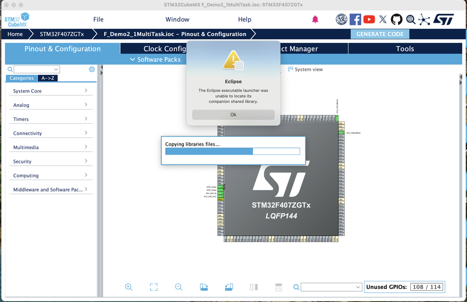The height and width of the screenshot is (302, 467).
Task: Click the horizontal split view icon
Action: tap(278, 287)
